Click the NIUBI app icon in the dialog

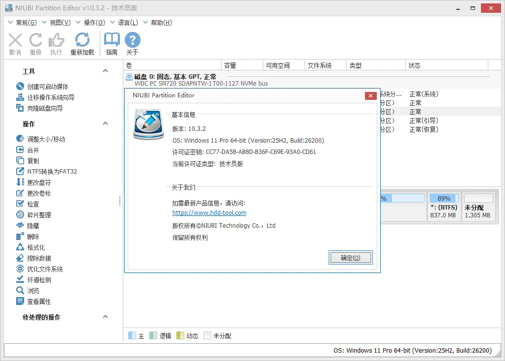click(148, 124)
